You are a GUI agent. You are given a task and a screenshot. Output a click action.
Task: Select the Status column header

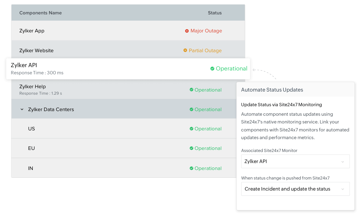(215, 13)
